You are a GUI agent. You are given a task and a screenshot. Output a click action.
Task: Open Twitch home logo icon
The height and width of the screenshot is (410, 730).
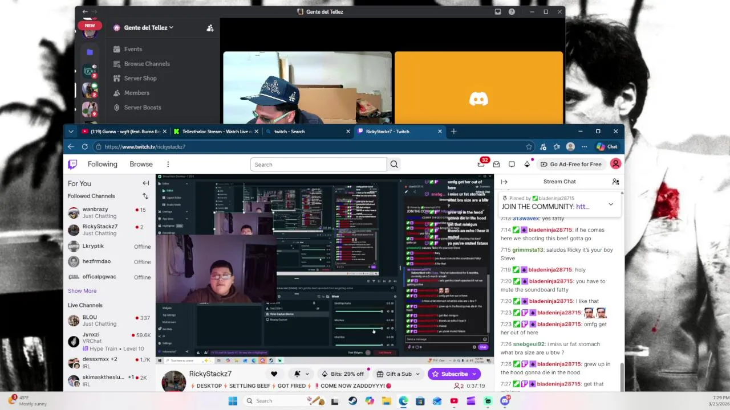tap(72, 164)
